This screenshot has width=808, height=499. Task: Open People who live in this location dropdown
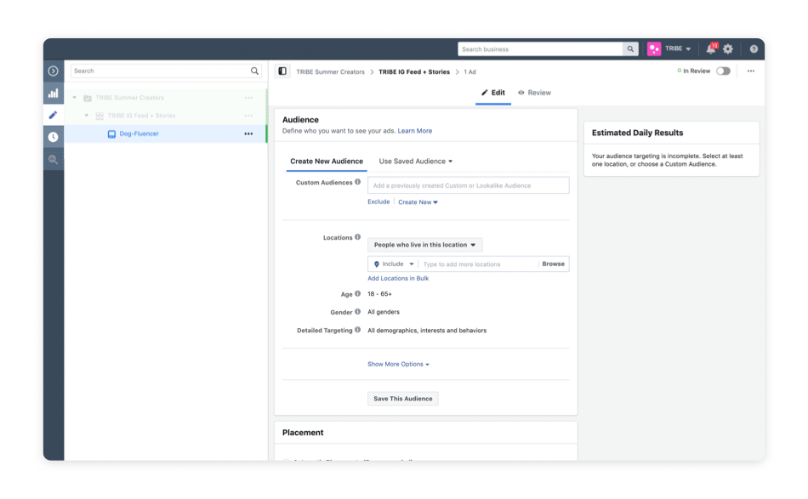(x=424, y=245)
